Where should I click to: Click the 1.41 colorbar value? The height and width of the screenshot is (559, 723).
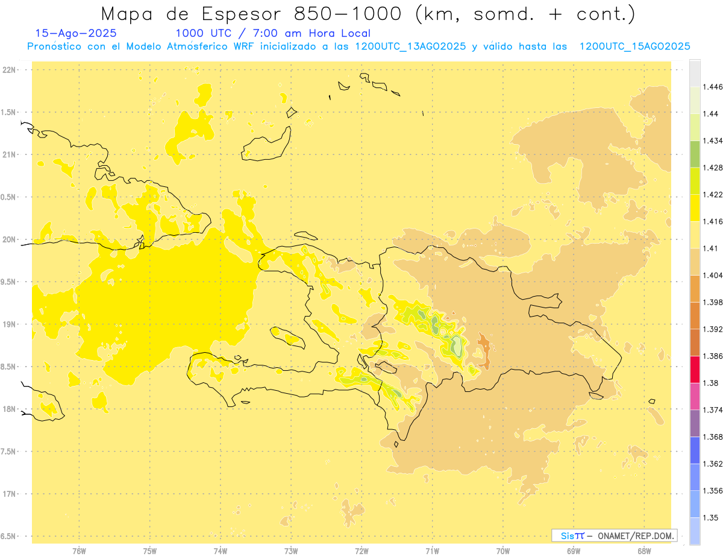tap(711, 248)
